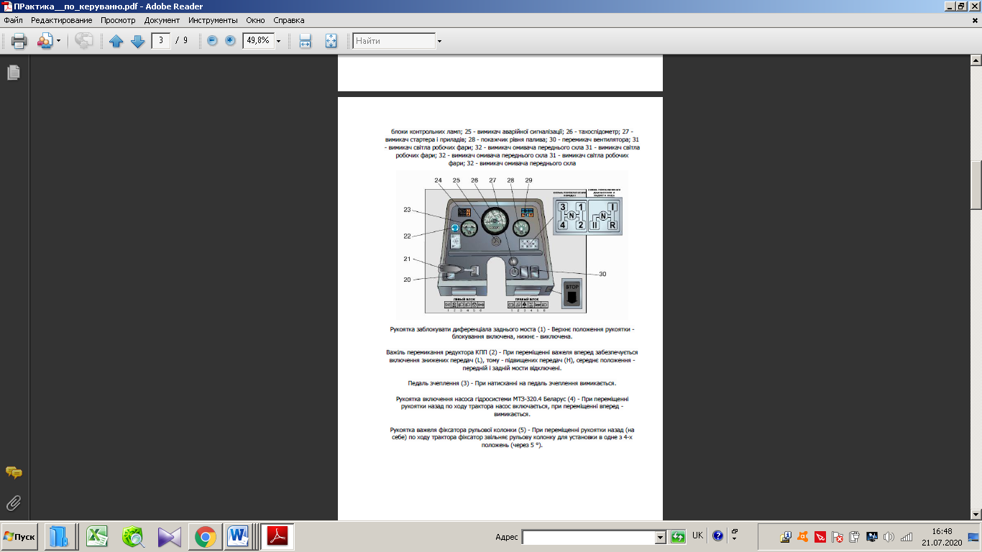Open Visual Studio from the taskbar
This screenshot has height=552, width=982.
[170, 537]
